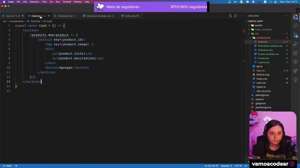This screenshot has width=300, height=168.
Task: Open the View menu
Action: point(45,2)
